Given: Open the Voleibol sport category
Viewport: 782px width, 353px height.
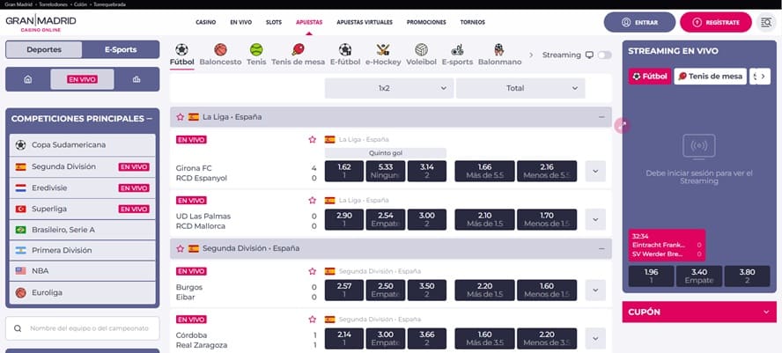Looking at the screenshot, I should coord(422,50).
